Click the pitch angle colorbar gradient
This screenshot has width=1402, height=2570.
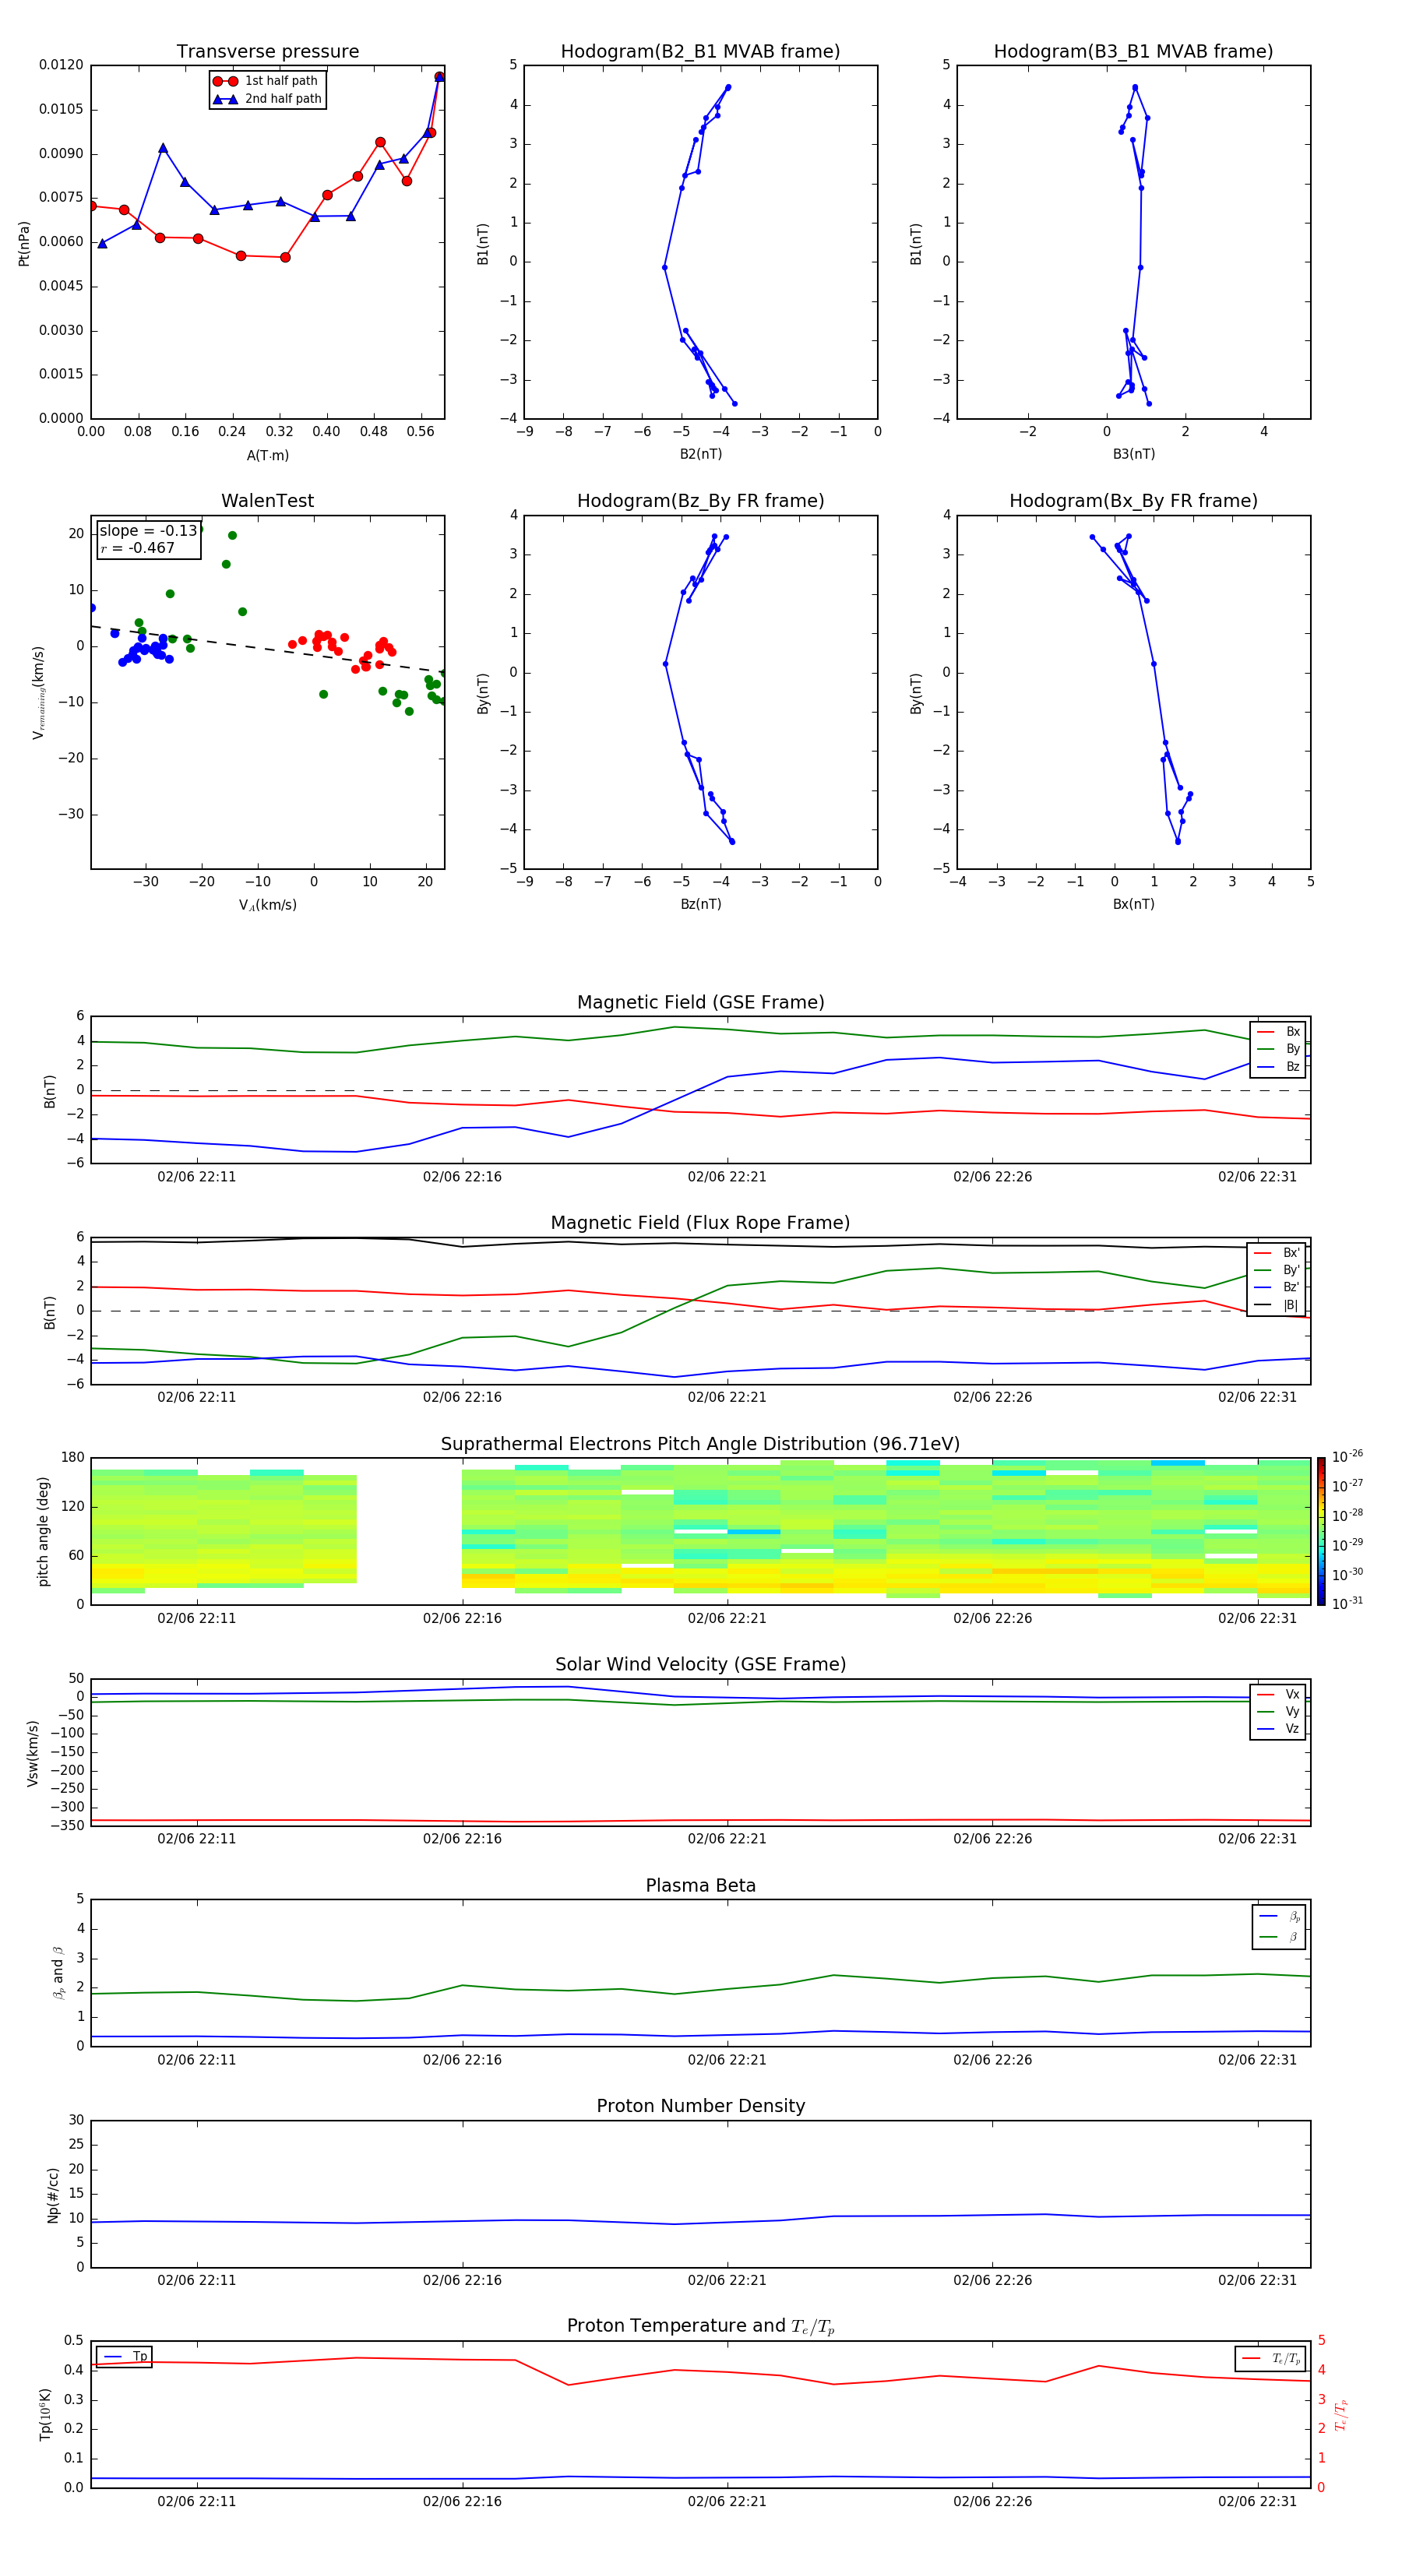click(x=1321, y=1531)
